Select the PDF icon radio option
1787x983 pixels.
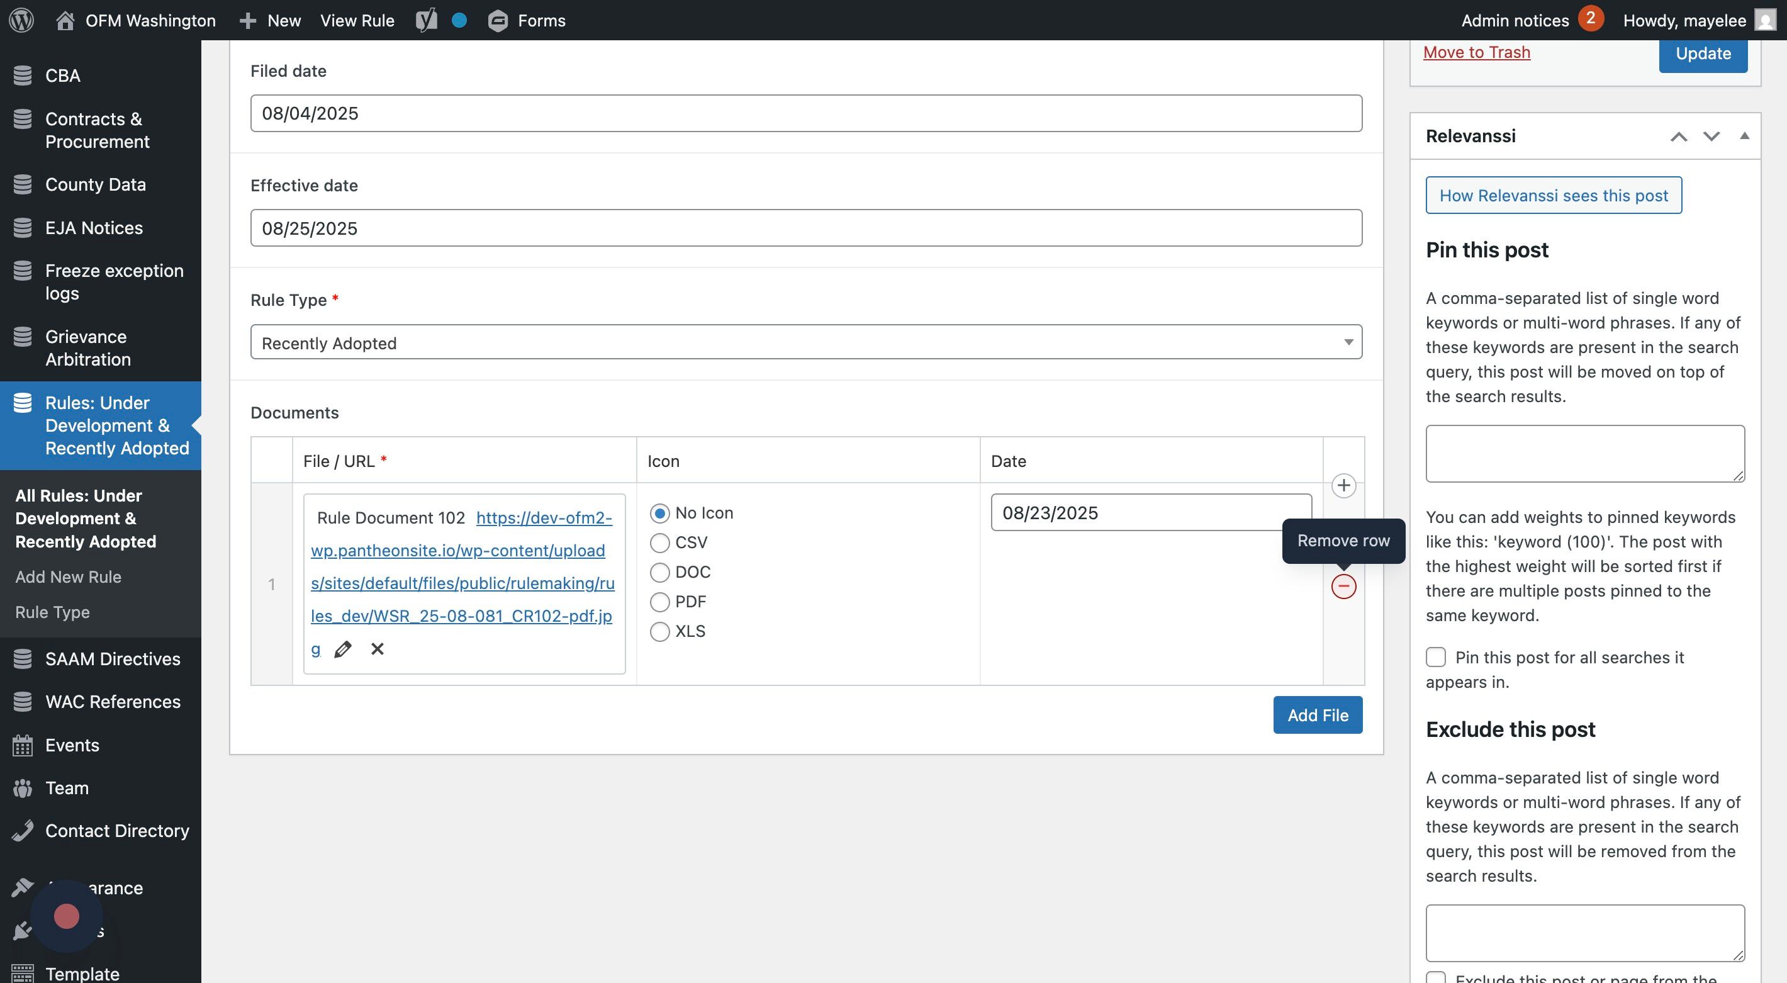659,602
